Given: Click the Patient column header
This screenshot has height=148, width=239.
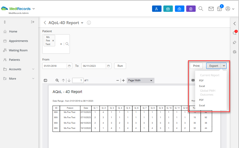Looking at the screenshot, I should click(x=70, y=108).
